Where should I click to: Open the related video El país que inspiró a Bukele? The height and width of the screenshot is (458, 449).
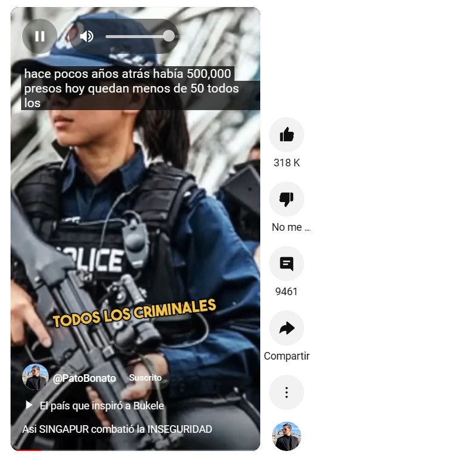[x=102, y=406]
